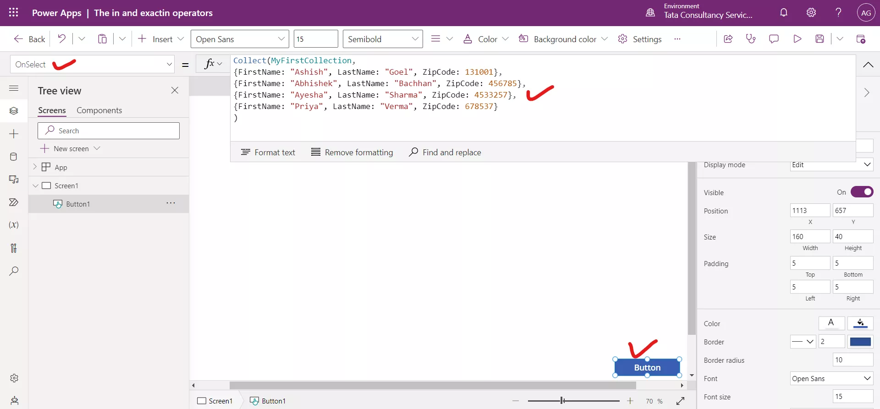
Task: Toggle the hamburger navigation menu
Action: coord(14,88)
